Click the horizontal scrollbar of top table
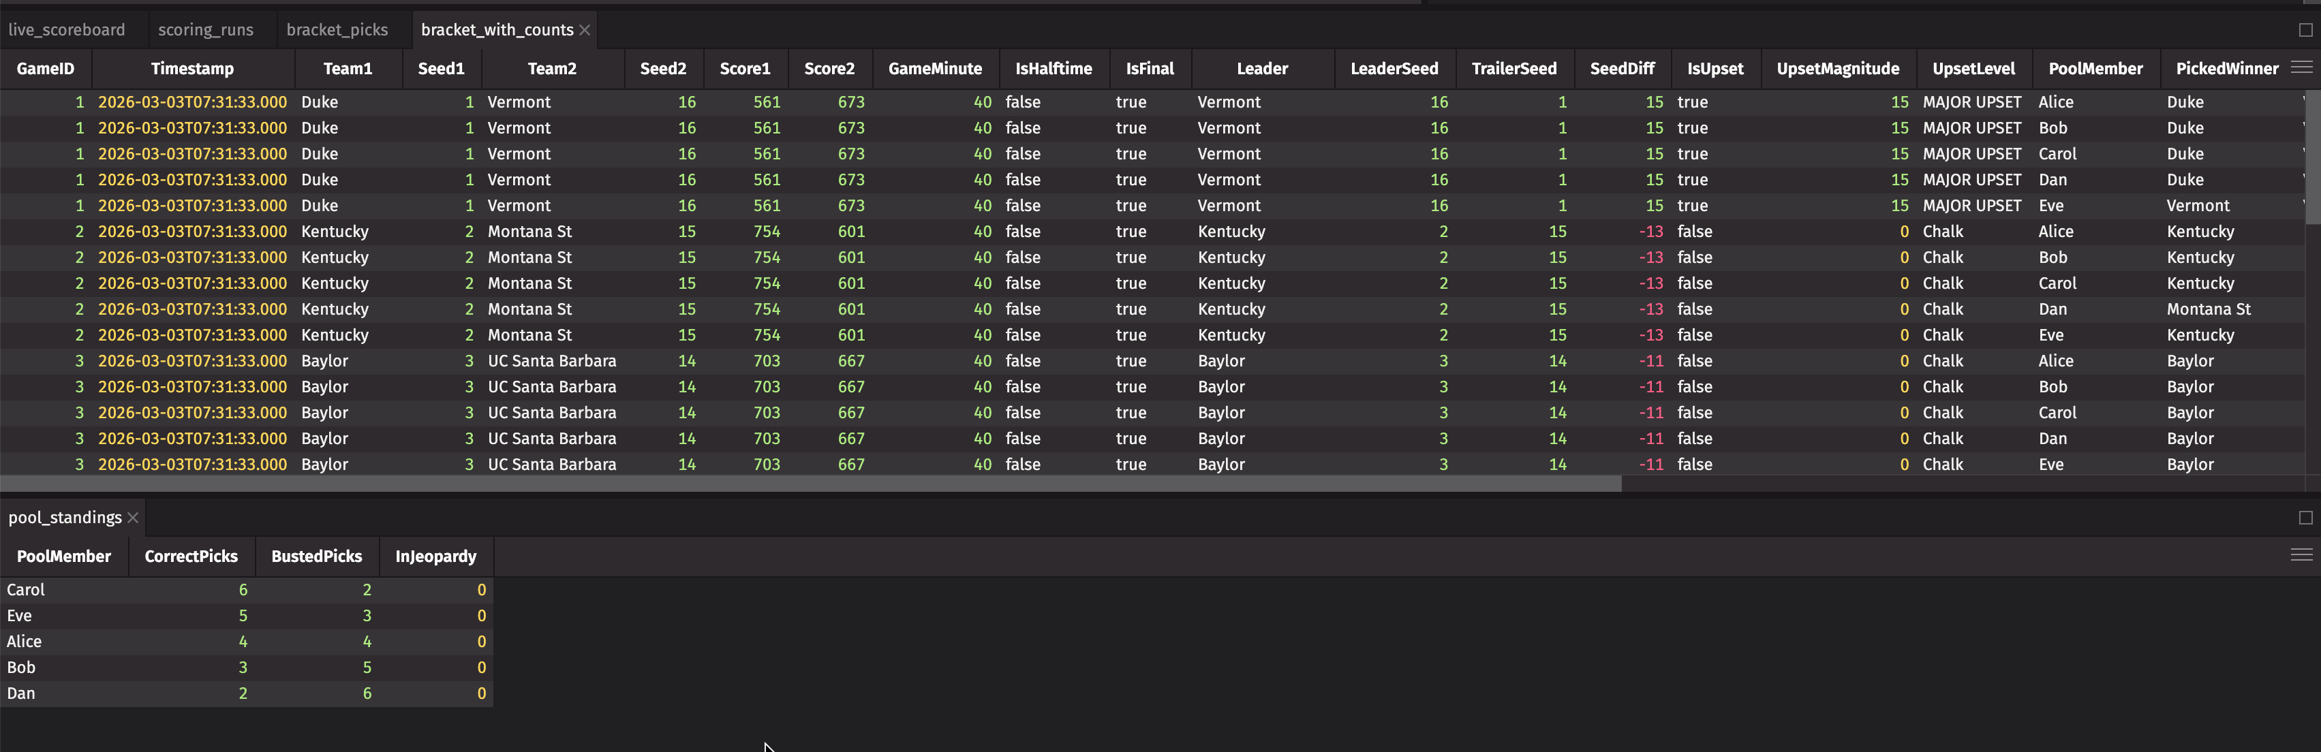 point(811,484)
